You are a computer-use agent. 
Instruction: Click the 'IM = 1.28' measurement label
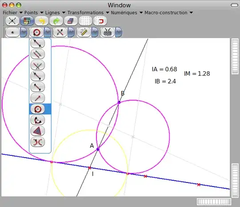197,73
